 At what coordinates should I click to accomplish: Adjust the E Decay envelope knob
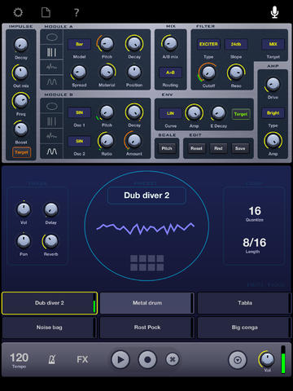[218, 113]
